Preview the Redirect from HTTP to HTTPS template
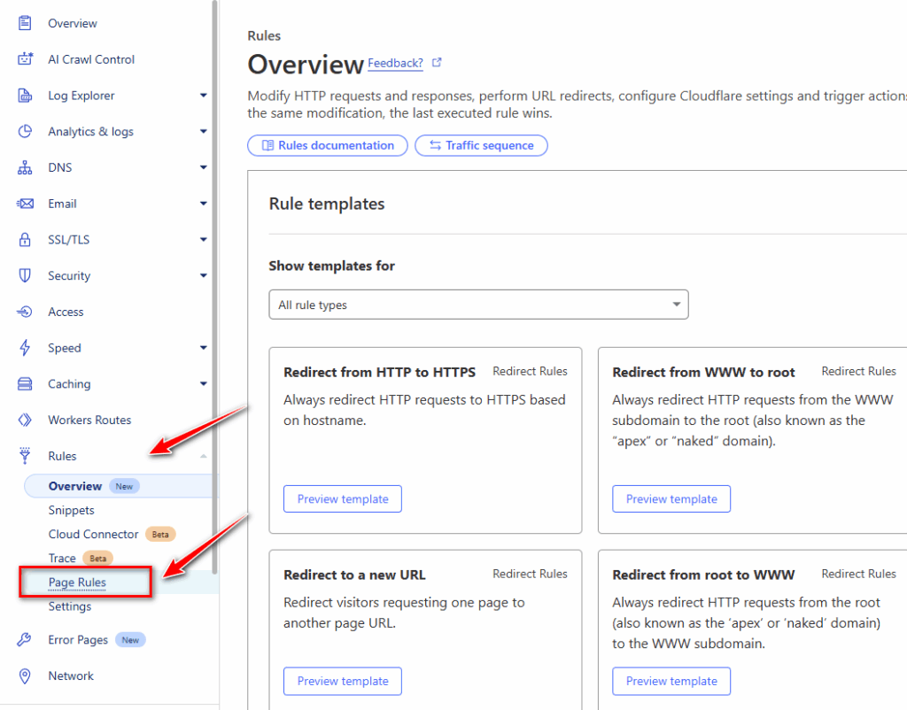 (342, 499)
